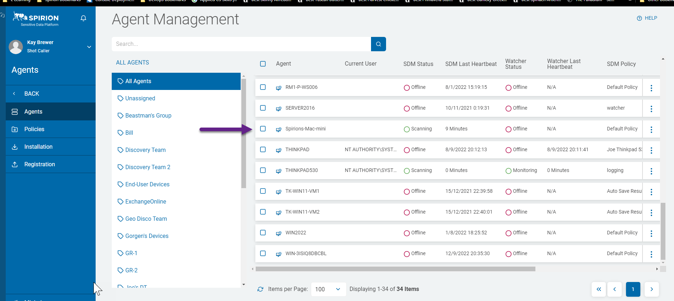Open three-dot menu for Spirions-Mac-mini row

[651, 129]
